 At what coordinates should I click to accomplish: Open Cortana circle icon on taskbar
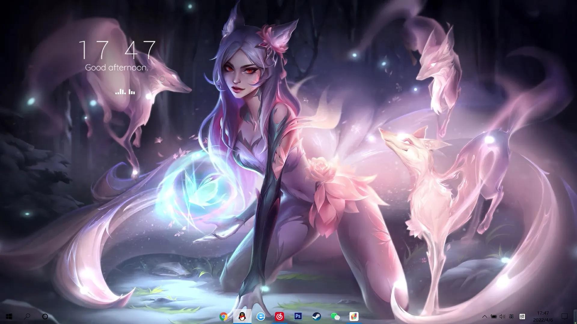tap(45, 316)
